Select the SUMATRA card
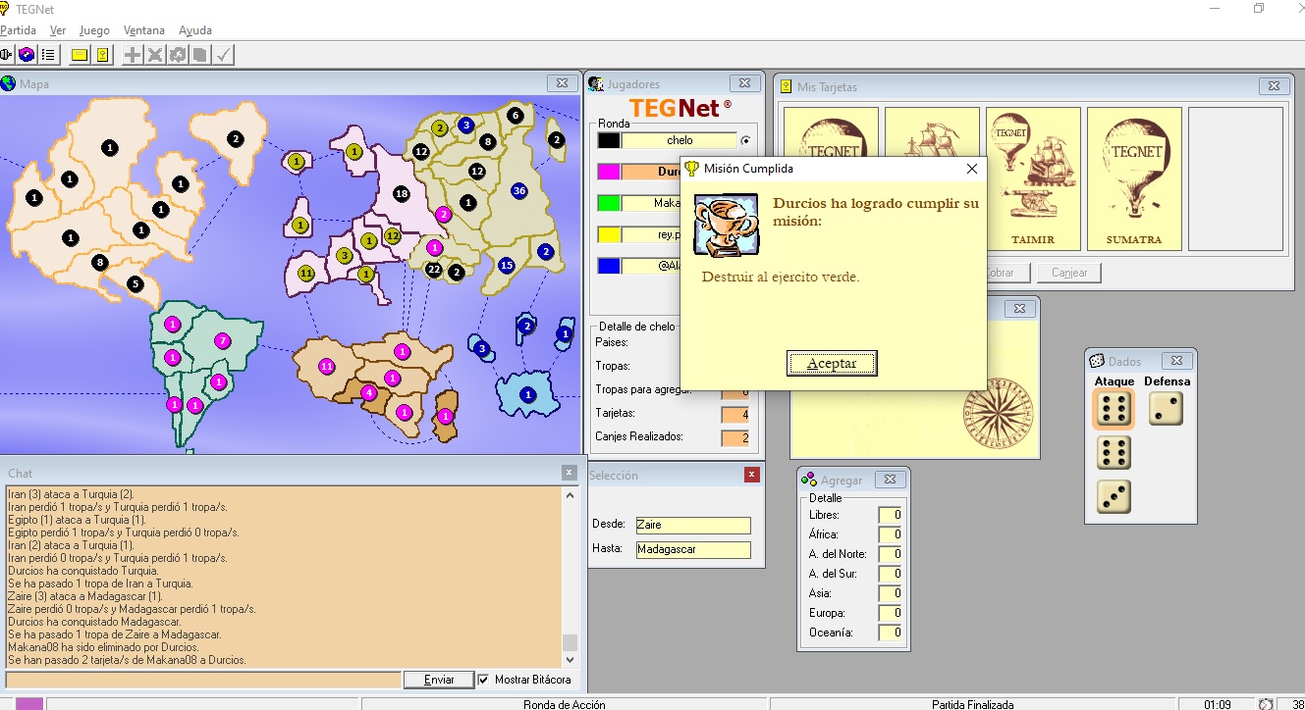This screenshot has width=1305, height=710. tap(1134, 178)
